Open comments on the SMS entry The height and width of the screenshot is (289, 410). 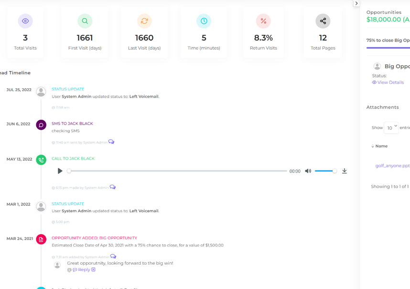[x=111, y=142]
